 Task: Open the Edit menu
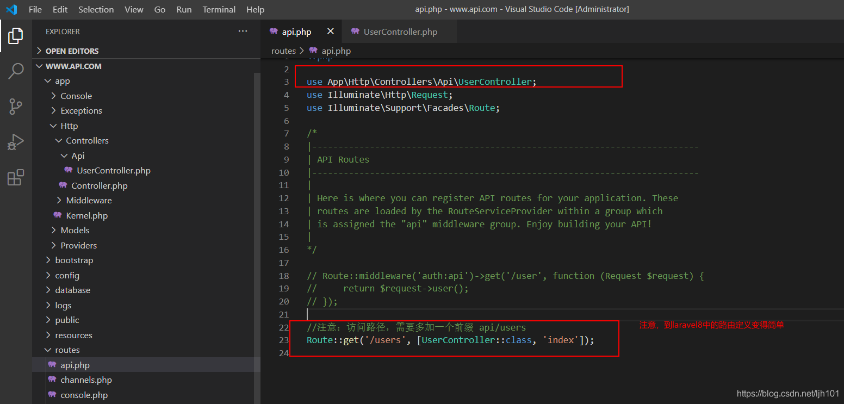[x=60, y=9]
